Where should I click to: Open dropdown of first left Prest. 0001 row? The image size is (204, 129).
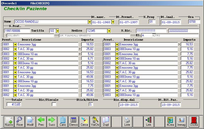pyautogui.click(x=15, y=44)
